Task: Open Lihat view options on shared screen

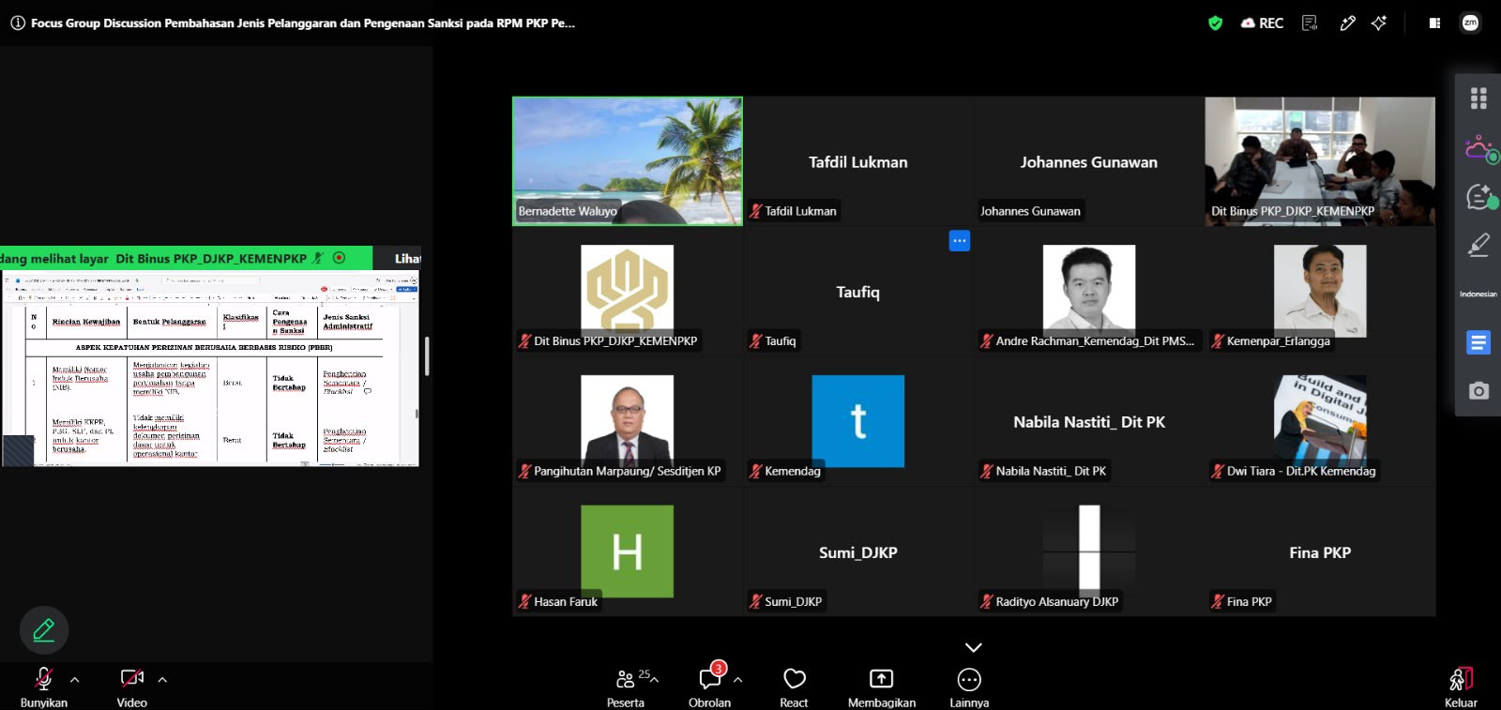Action: point(407,259)
